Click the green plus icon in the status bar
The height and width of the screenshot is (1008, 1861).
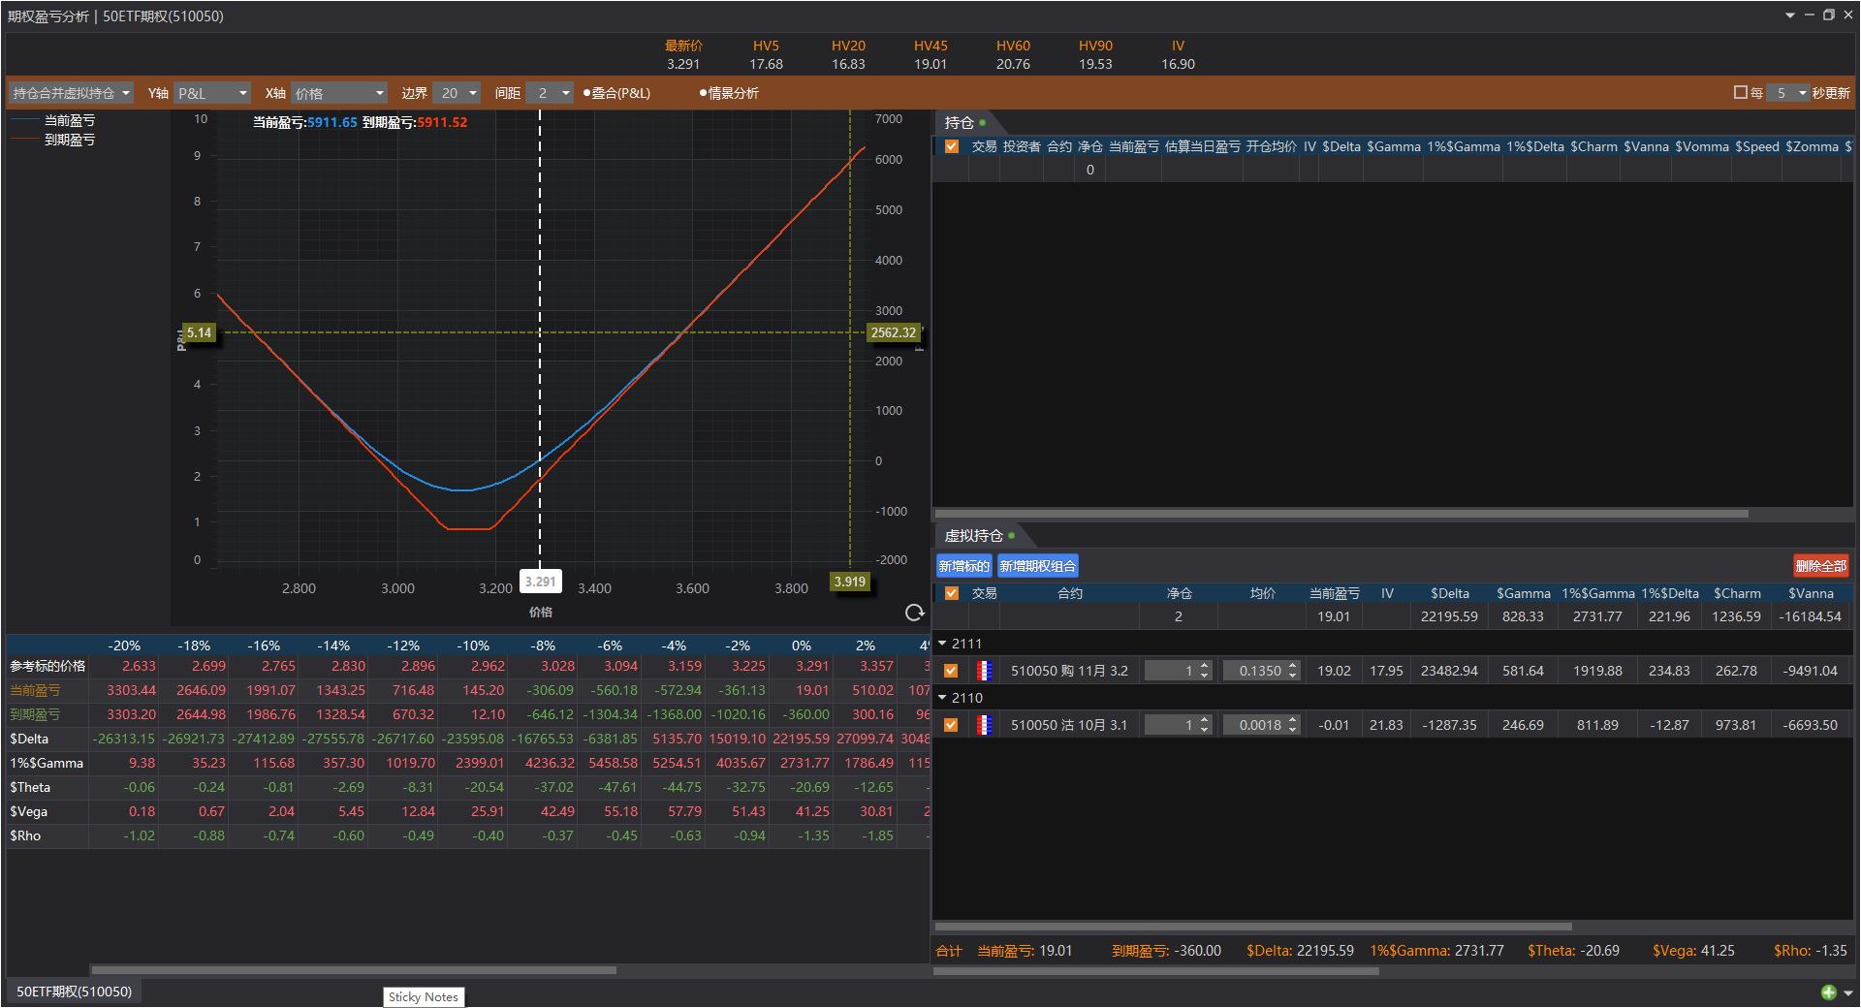coord(1828,992)
